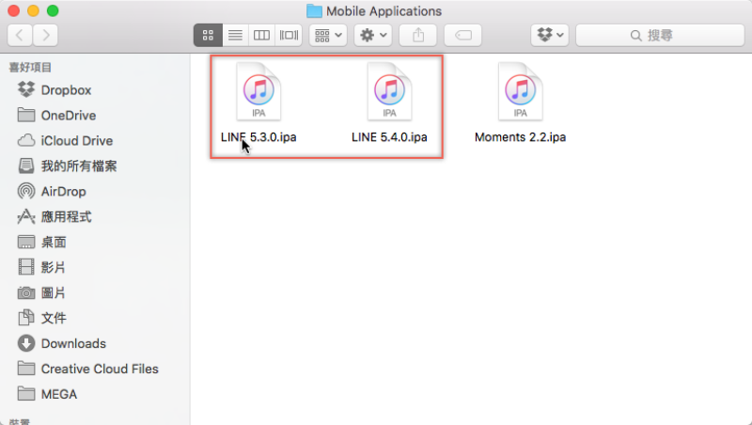Click the LINE 5.4.0.ipa filename
Viewport: 752px width, 425px height.
point(389,137)
